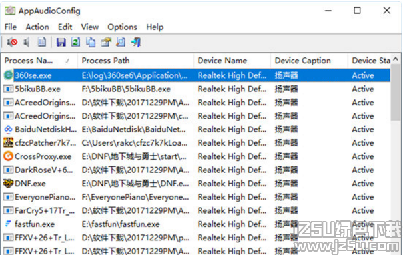Click the 5bikuBB.exe generic exe icon
This screenshot has height=255, width=403.
tap(8, 89)
